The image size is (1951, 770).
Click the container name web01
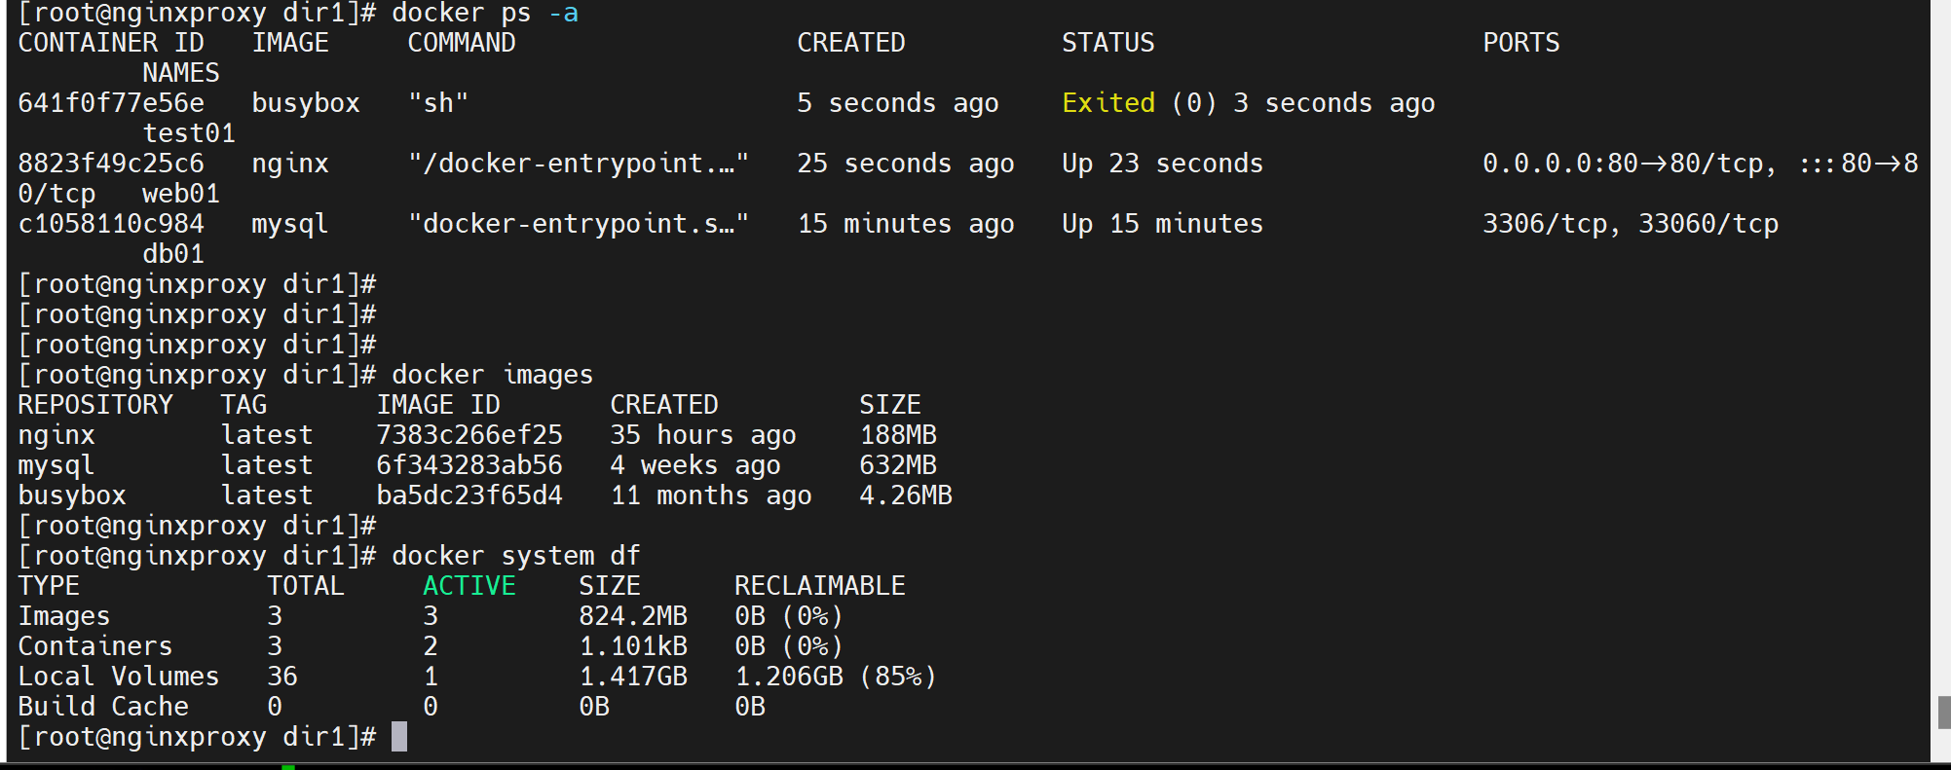[x=181, y=194]
